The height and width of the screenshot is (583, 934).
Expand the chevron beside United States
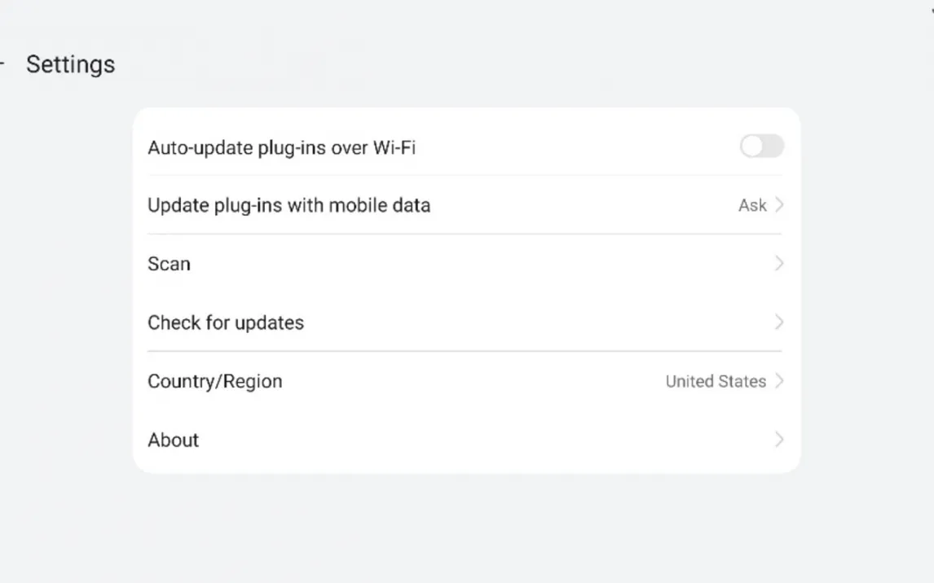(x=779, y=381)
